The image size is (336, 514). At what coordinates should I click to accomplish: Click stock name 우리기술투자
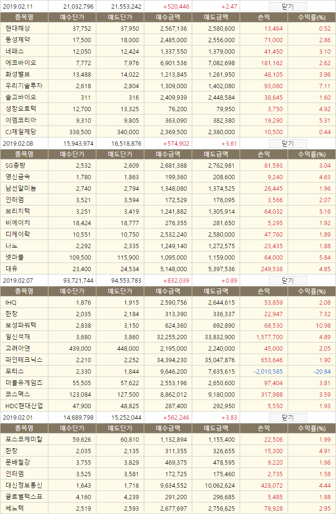[24, 86]
